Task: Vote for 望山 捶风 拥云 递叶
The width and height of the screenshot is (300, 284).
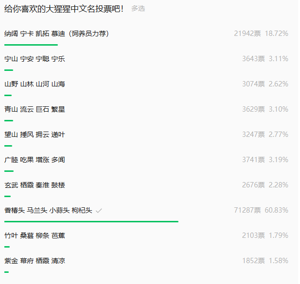Action: (x=35, y=134)
